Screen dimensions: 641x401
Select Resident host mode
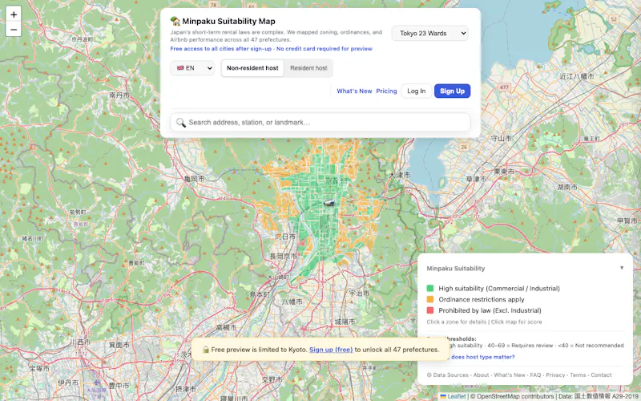308,68
